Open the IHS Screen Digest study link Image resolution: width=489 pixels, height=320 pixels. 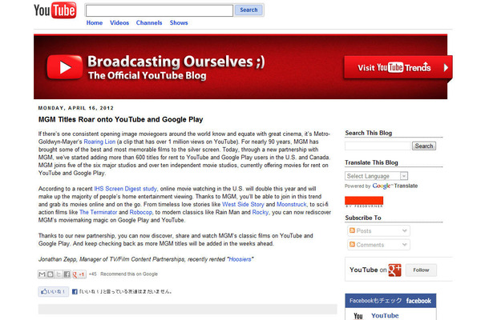pyautogui.click(x=125, y=189)
